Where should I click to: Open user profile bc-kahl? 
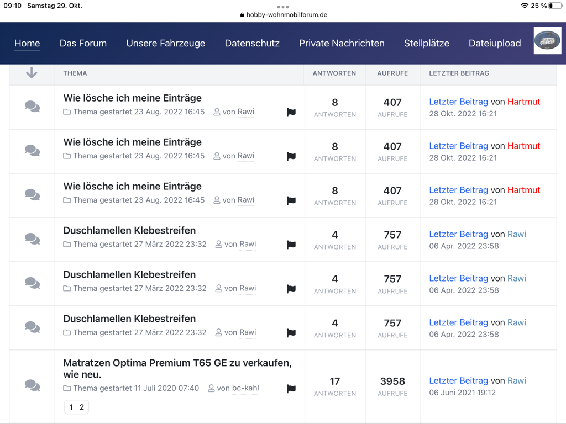tap(245, 388)
